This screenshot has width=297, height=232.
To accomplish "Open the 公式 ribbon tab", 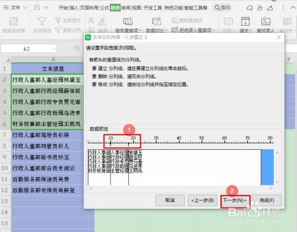I will 105,8.
